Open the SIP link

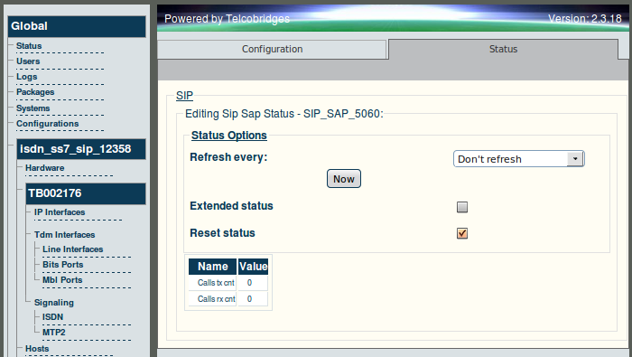[184, 96]
